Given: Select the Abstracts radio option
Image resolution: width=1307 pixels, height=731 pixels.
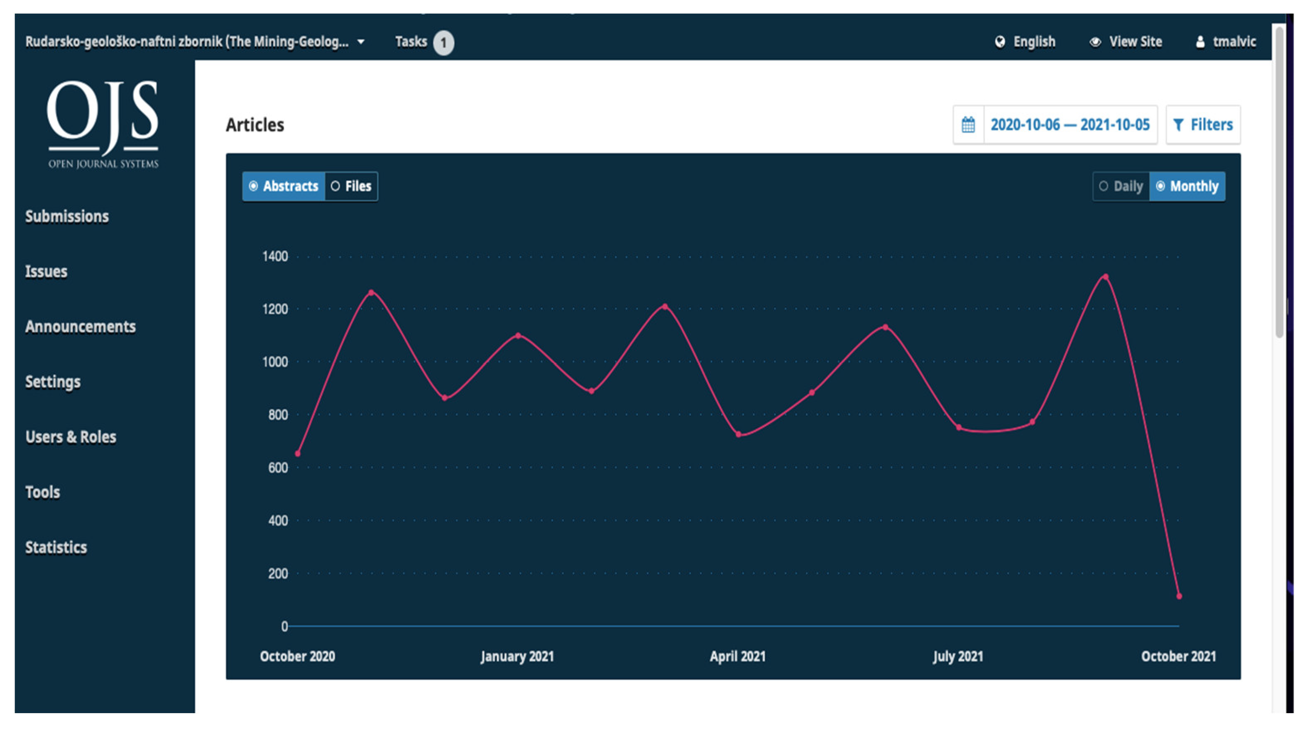Looking at the screenshot, I should pos(284,186).
